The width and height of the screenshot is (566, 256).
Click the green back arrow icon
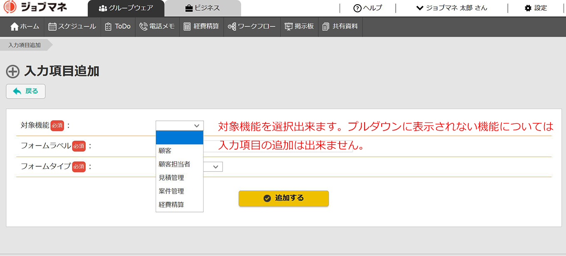point(17,91)
